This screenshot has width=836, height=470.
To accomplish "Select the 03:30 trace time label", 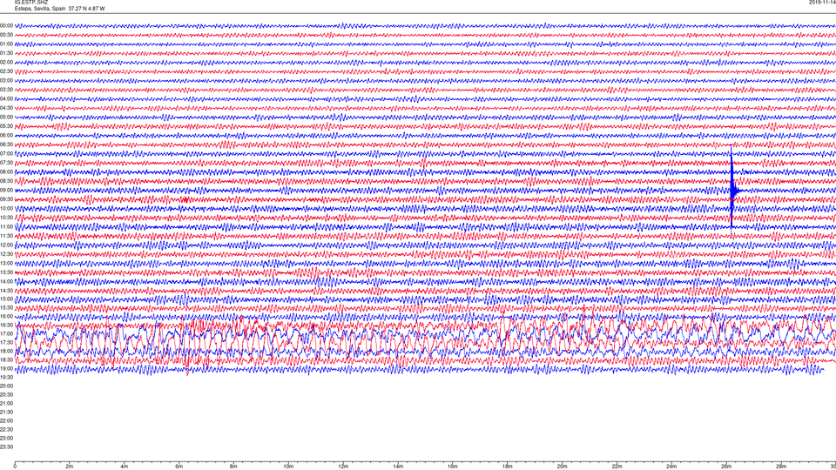I will (6, 90).
